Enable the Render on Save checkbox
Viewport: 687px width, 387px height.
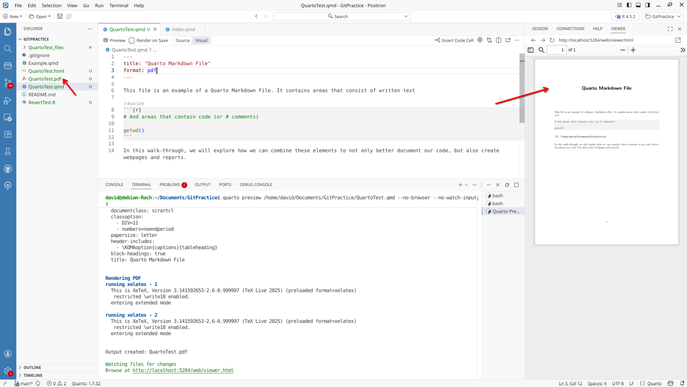click(x=132, y=40)
